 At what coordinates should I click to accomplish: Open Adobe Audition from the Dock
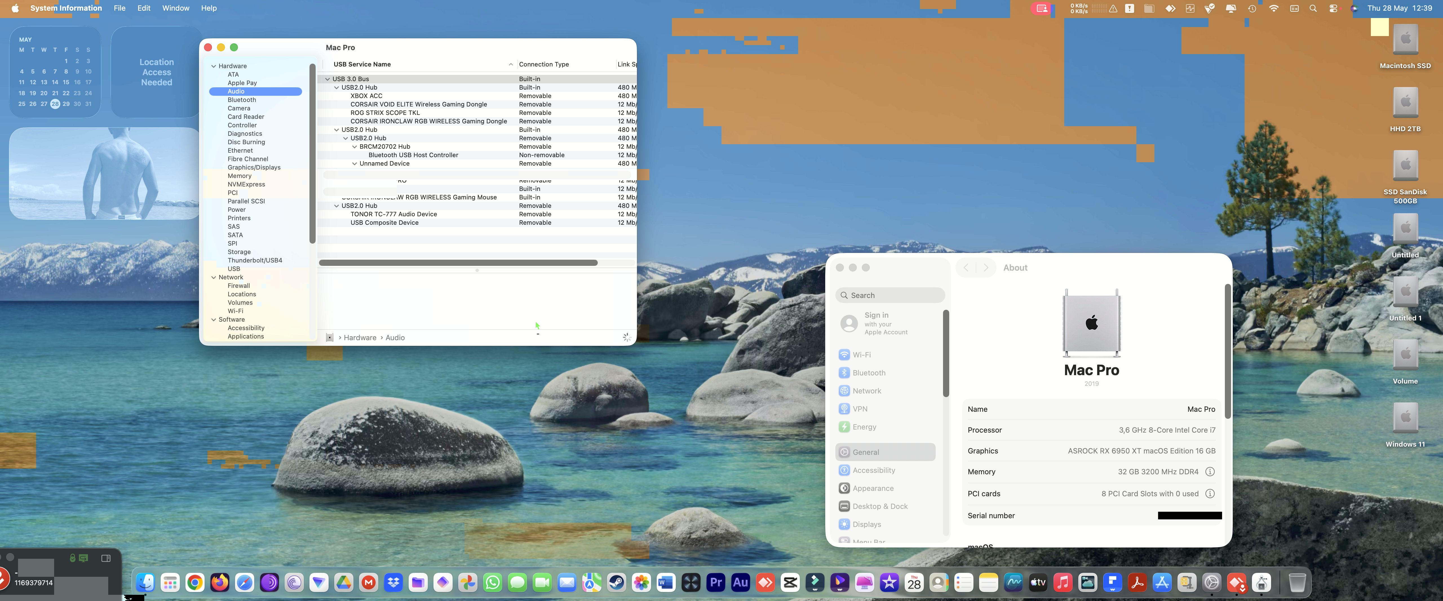point(741,583)
